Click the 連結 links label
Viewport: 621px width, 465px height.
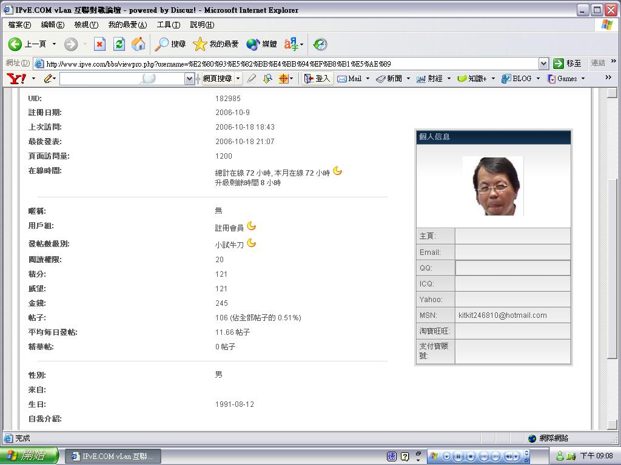coord(597,63)
